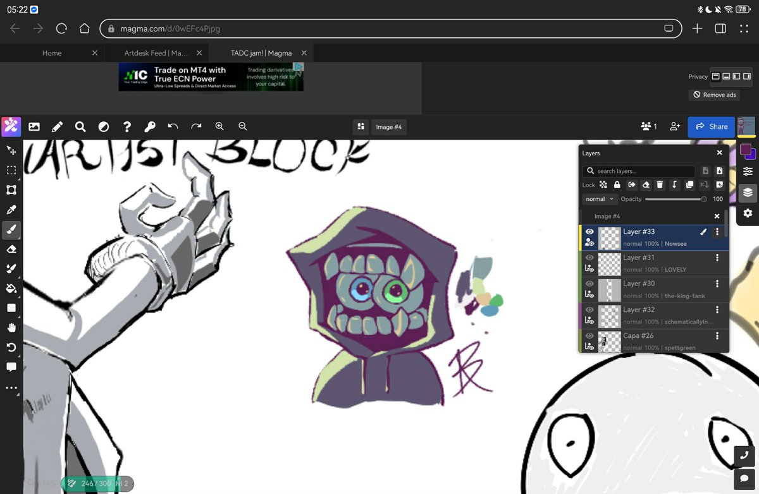Click the Redo arrow in top toolbar
The image size is (759, 494).
(196, 126)
